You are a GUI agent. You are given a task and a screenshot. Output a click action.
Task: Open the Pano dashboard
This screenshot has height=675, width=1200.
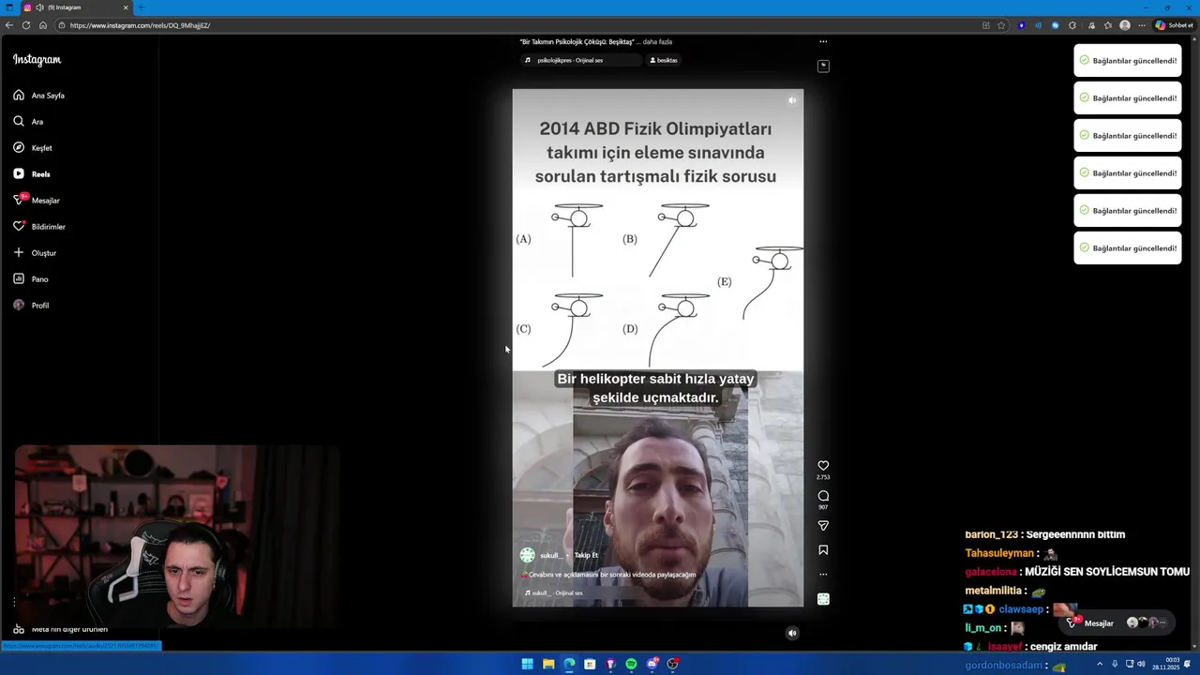click(31, 279)
